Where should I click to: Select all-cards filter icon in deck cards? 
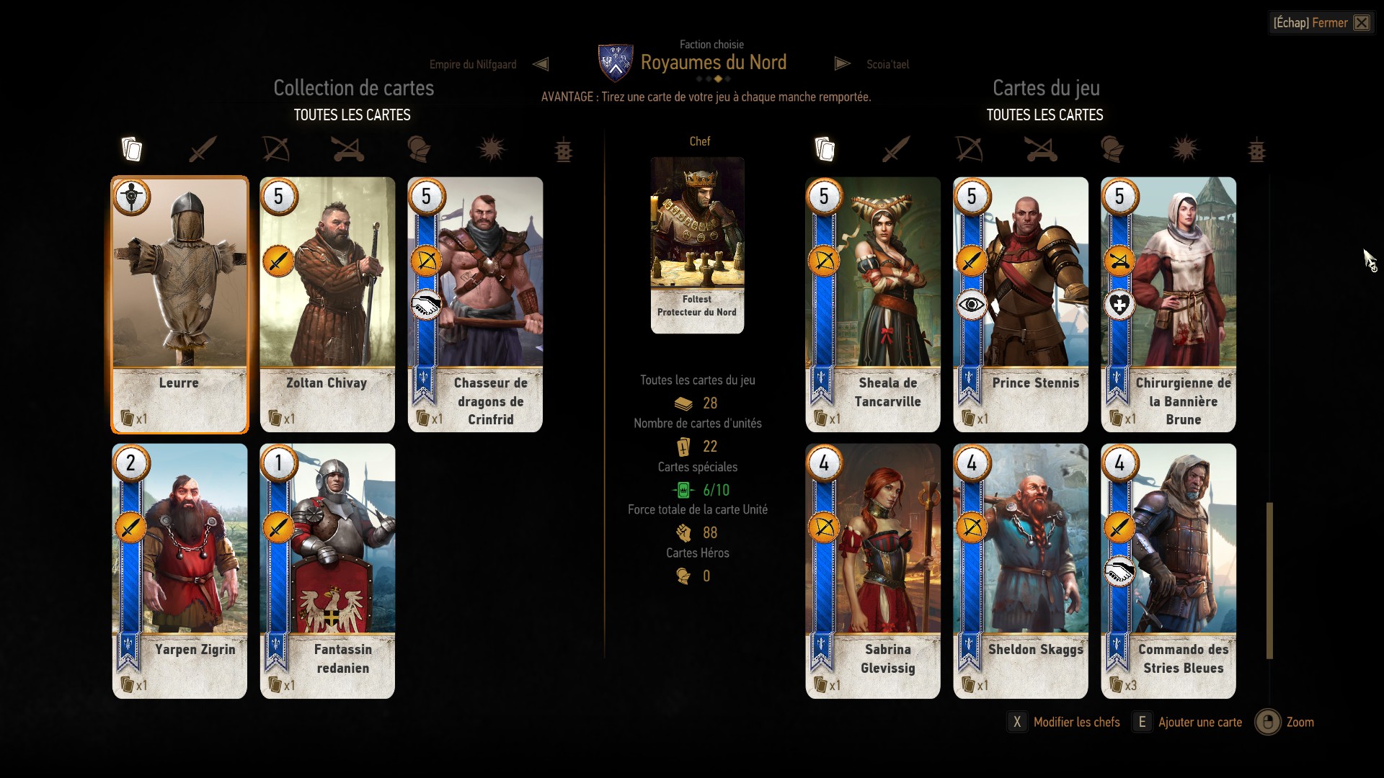point(825,149)
